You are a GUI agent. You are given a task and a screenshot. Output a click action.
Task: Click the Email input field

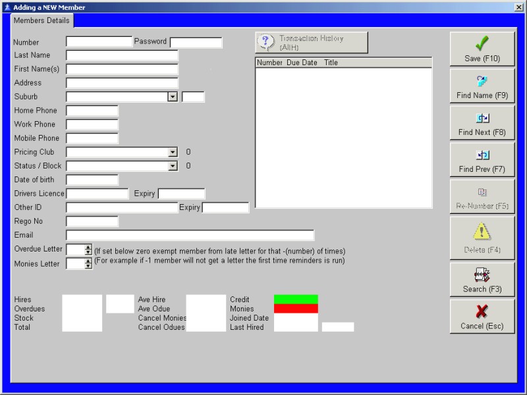coord(190,235)
